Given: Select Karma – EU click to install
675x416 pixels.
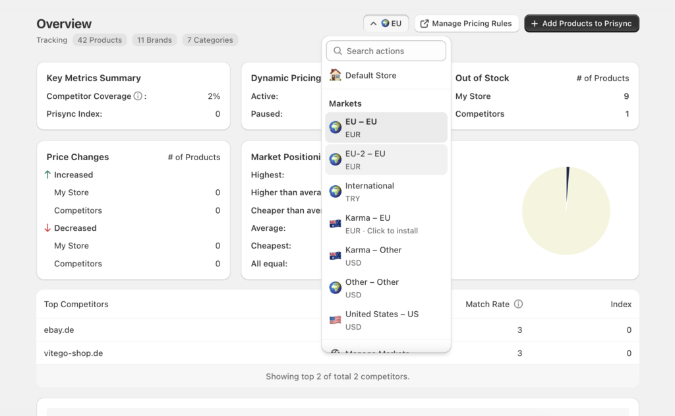Looking at the screenshot, I should (x=386, y=224).
